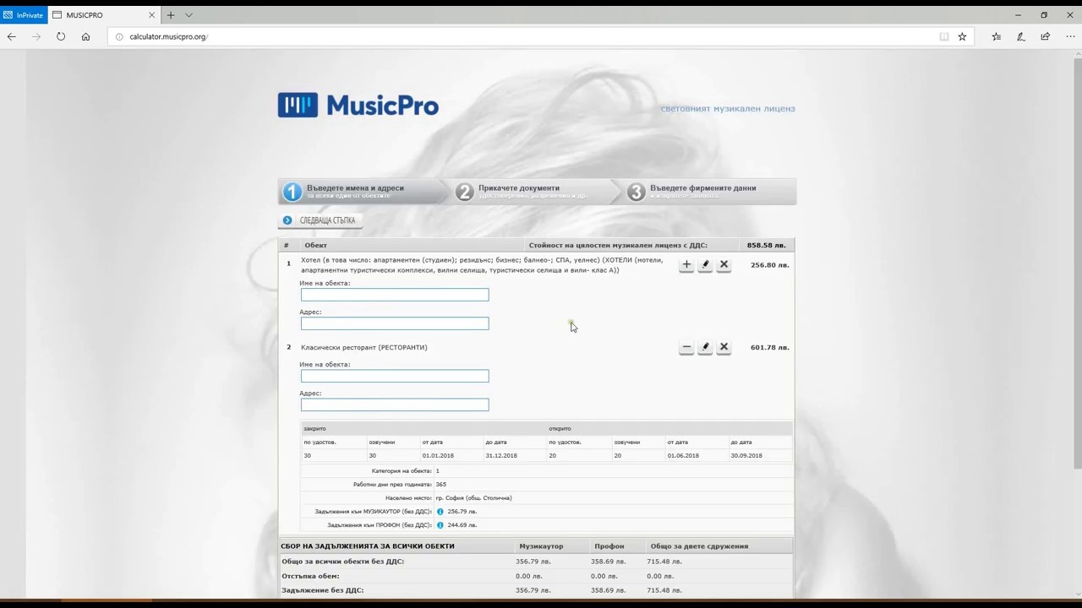
Task: Focus the restaurant Име на обекта field
Action: point(395,376)
